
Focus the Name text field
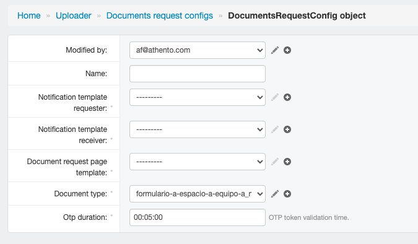coord(198,74)
